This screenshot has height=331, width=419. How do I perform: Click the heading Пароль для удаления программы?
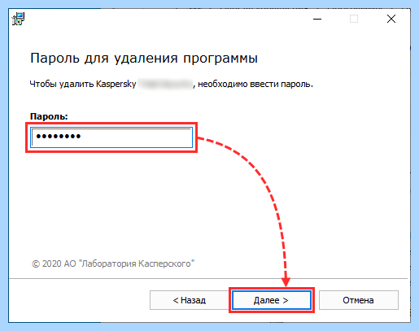pos(144,59)
